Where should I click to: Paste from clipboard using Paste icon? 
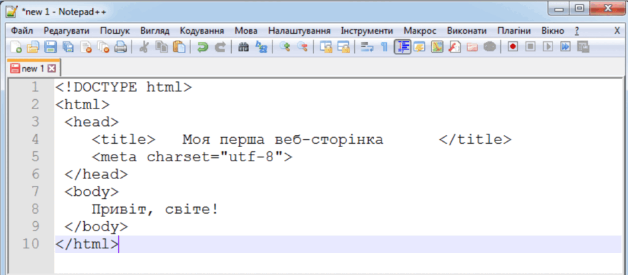click(179, 47)
